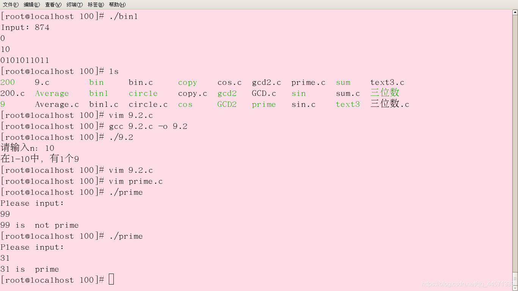Screen dimensions: 518x291
Task: Click the ls command line
Action: (x=114, y=72)
